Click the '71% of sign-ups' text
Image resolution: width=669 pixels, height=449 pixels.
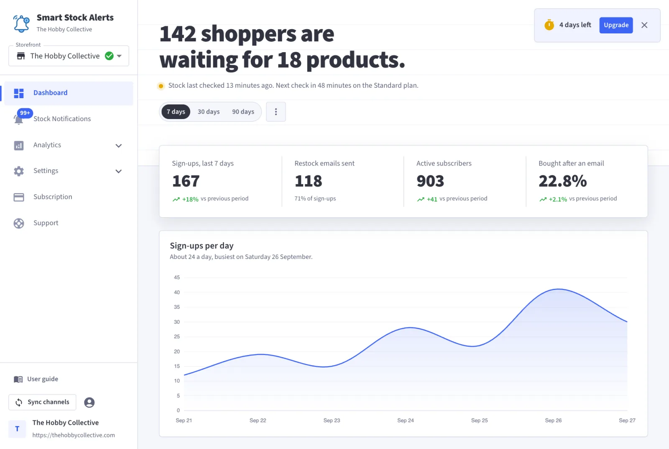pos(315,199)
